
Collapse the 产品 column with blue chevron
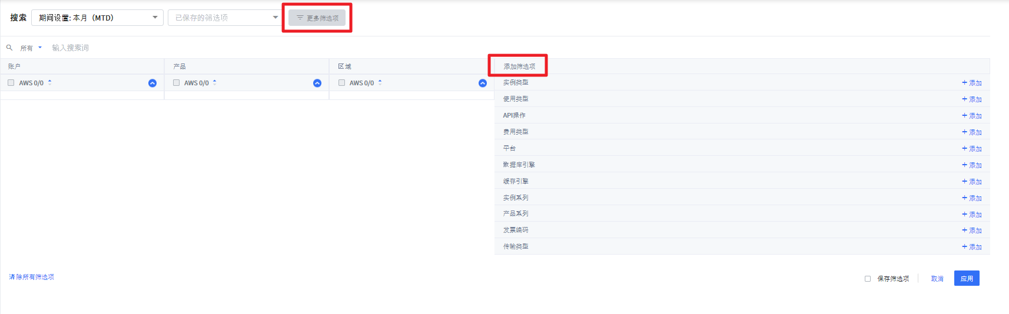click(x=317, y=83)
